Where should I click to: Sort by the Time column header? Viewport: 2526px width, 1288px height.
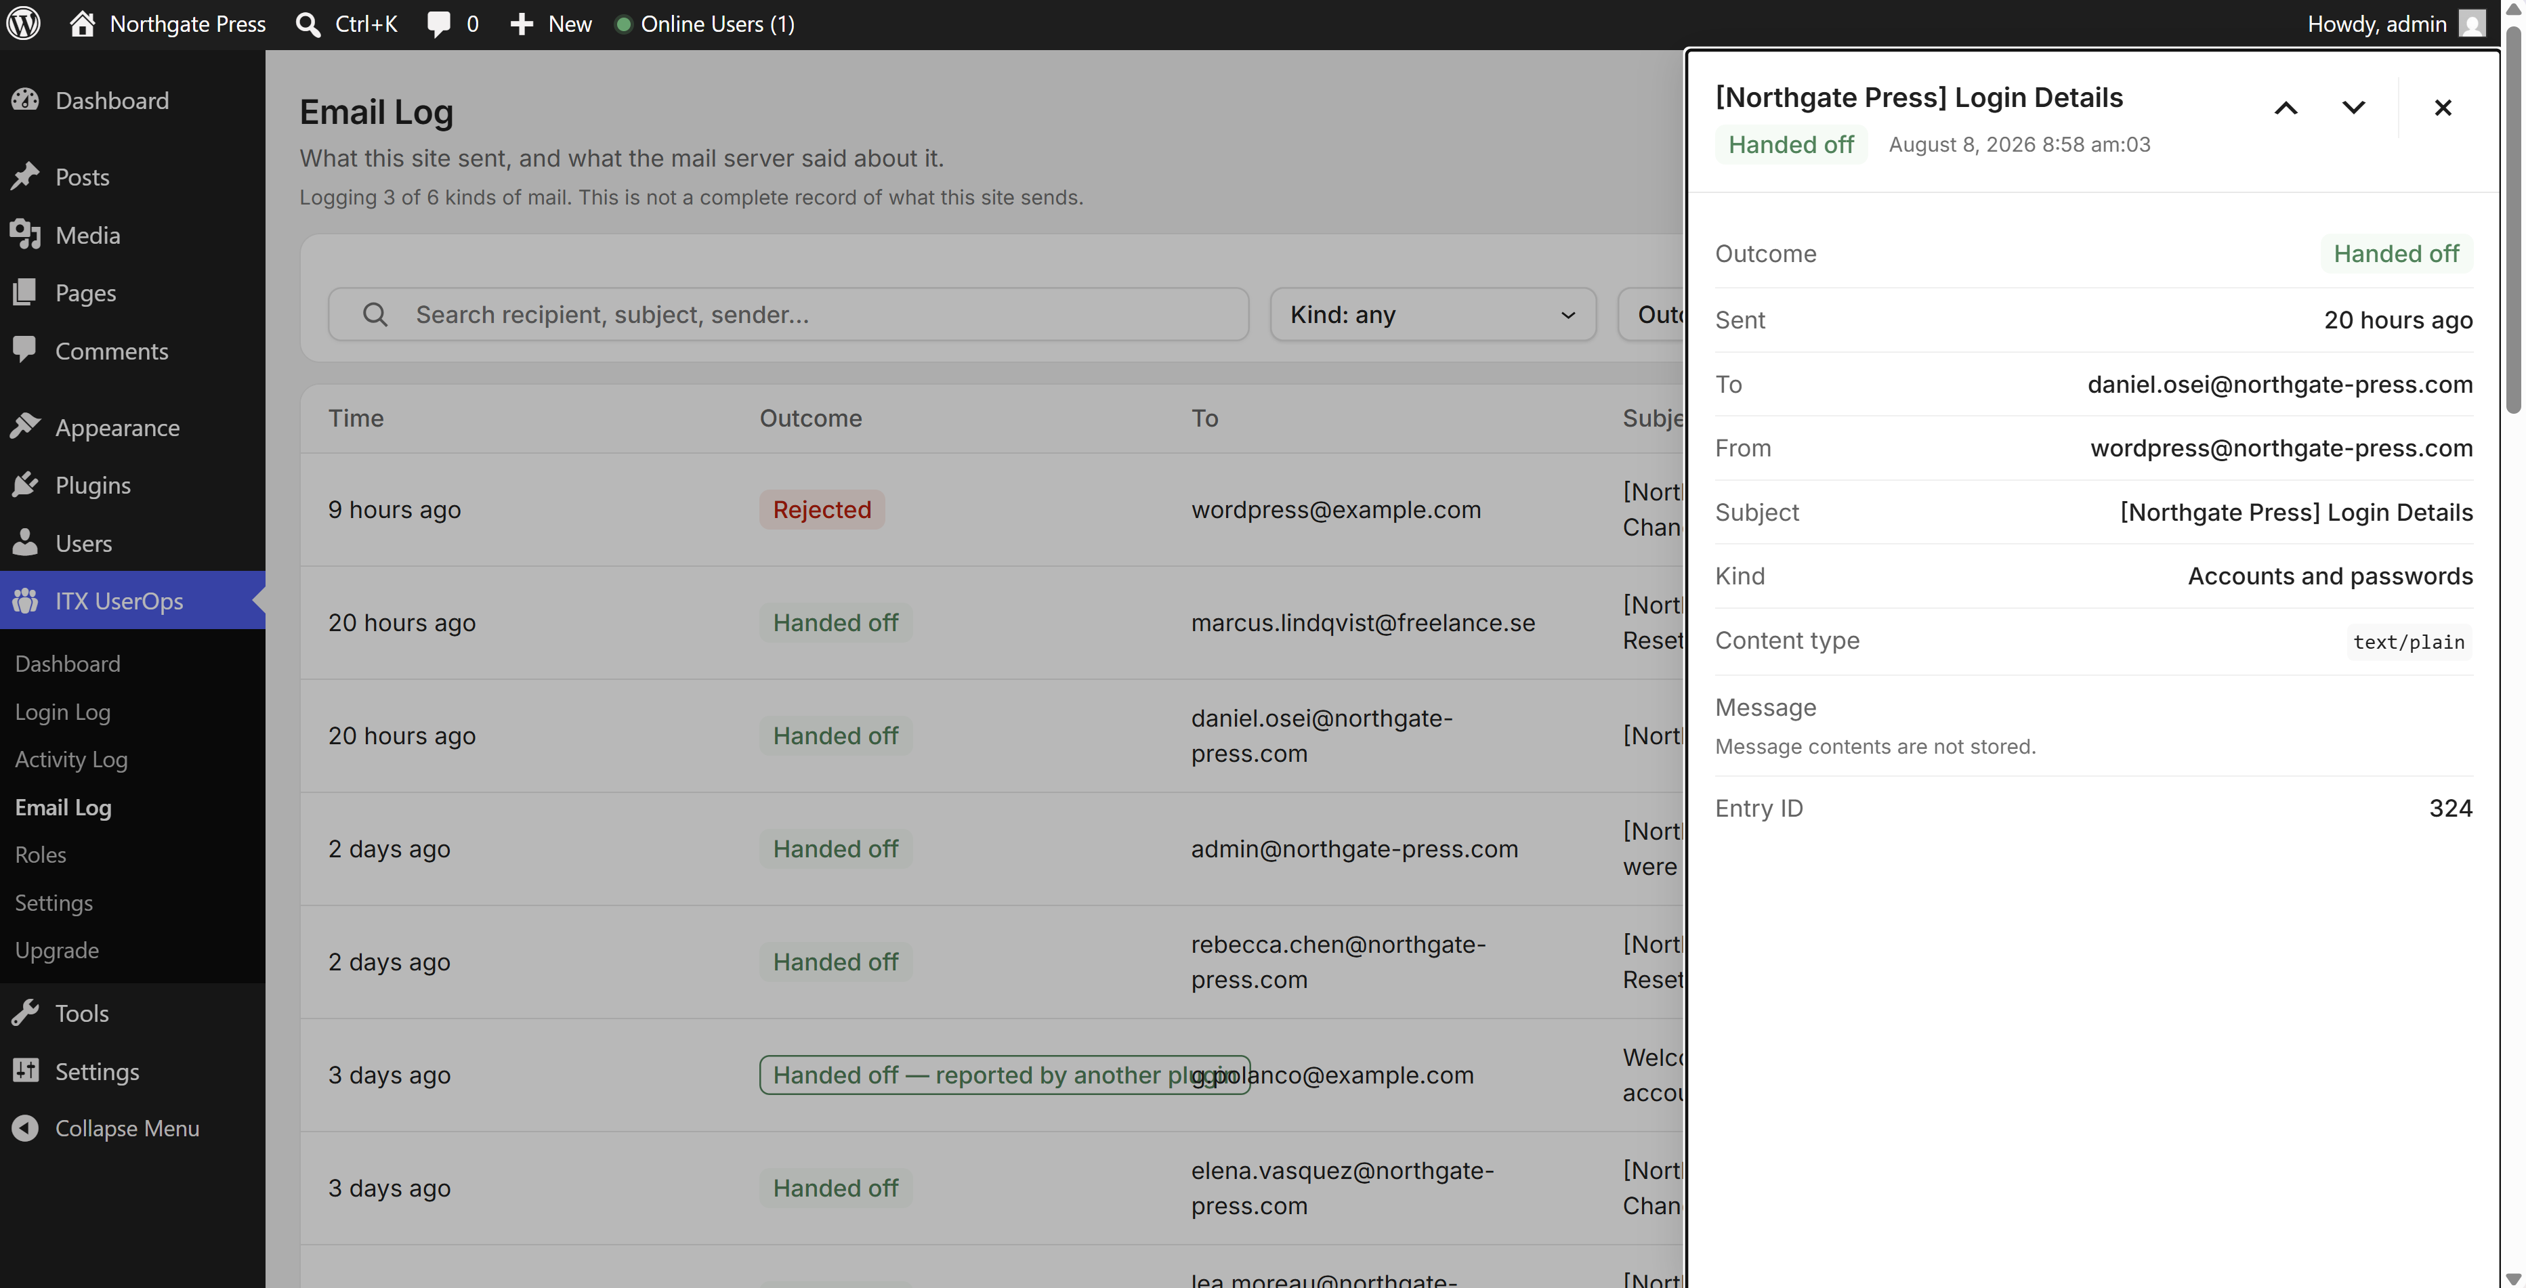click(356, 418)
